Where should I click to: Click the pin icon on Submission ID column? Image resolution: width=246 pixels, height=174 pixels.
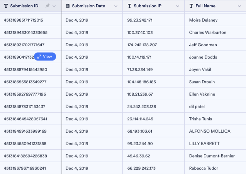(48, 6)
